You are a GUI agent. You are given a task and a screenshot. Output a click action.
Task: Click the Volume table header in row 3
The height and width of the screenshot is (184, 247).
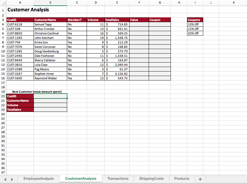[x=96, y=20]
